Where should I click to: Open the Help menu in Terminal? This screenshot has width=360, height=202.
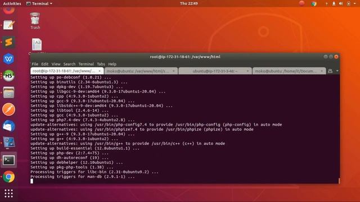pyautogui.click(x=112, y=64)
